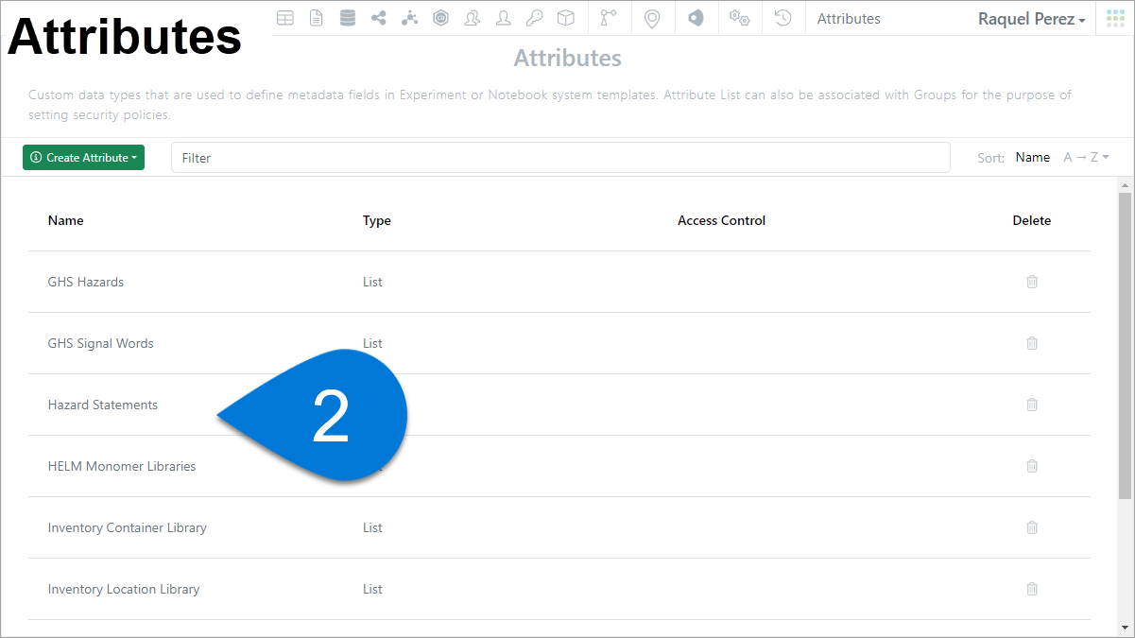Open the user groups icon
This screenshot has width=1135, height=638.
click(472, 18)
